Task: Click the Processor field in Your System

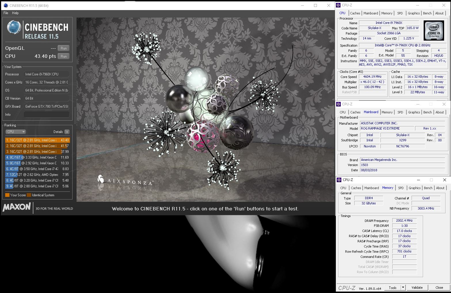Action: (46, 74)
